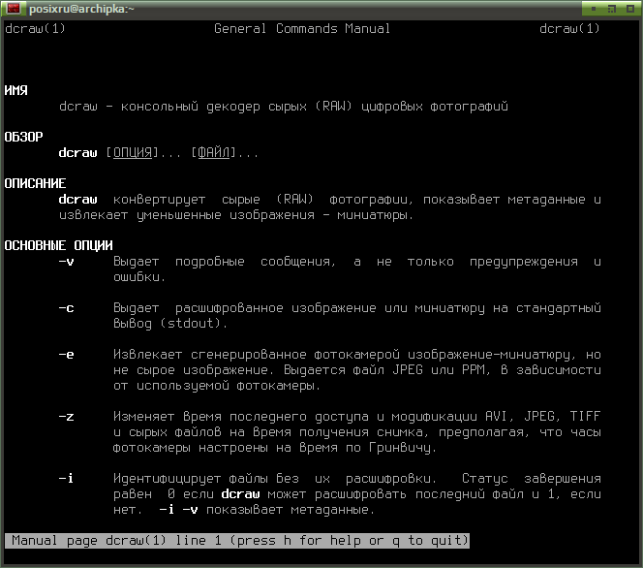Click the word миниатюры in description paragraph
This screenshot has width=643, height=568.
(x=373, y=215)
